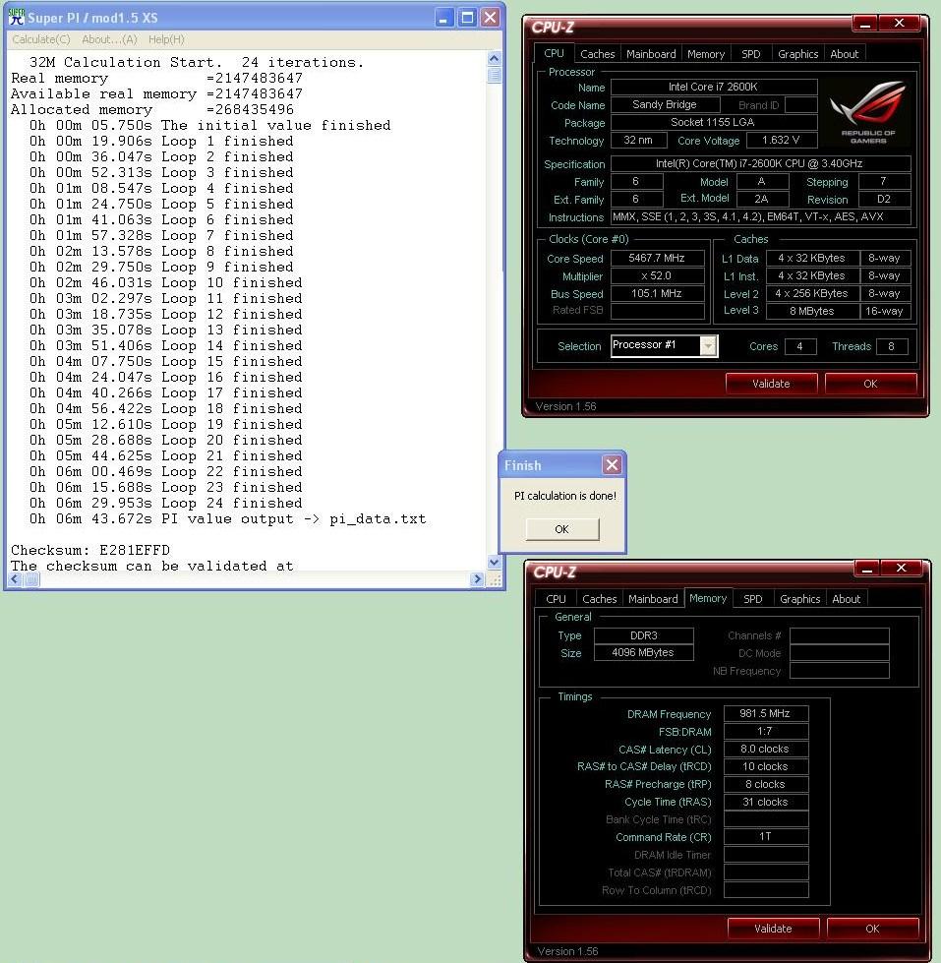Click the FSB:DRAM value 1:7
The image size is (941, 963).
click(x=765, y=732)
